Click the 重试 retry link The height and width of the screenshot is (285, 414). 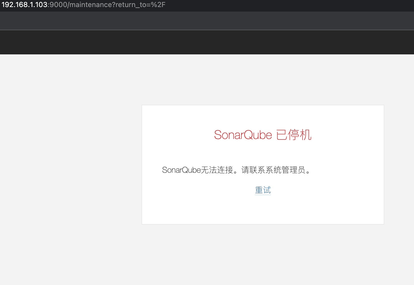tap(263, 190)
